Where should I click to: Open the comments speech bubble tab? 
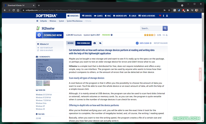coord(100,43)
